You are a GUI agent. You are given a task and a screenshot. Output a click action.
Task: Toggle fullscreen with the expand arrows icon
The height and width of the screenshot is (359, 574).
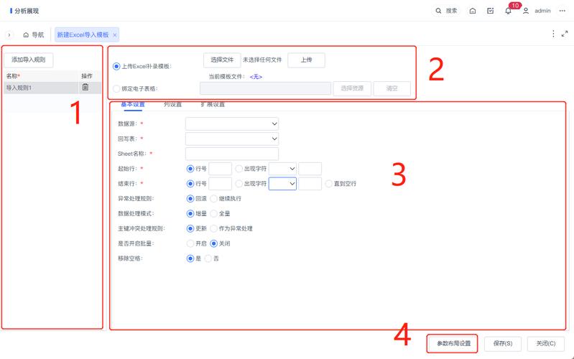pyautogui.click(x=565, y=34)
